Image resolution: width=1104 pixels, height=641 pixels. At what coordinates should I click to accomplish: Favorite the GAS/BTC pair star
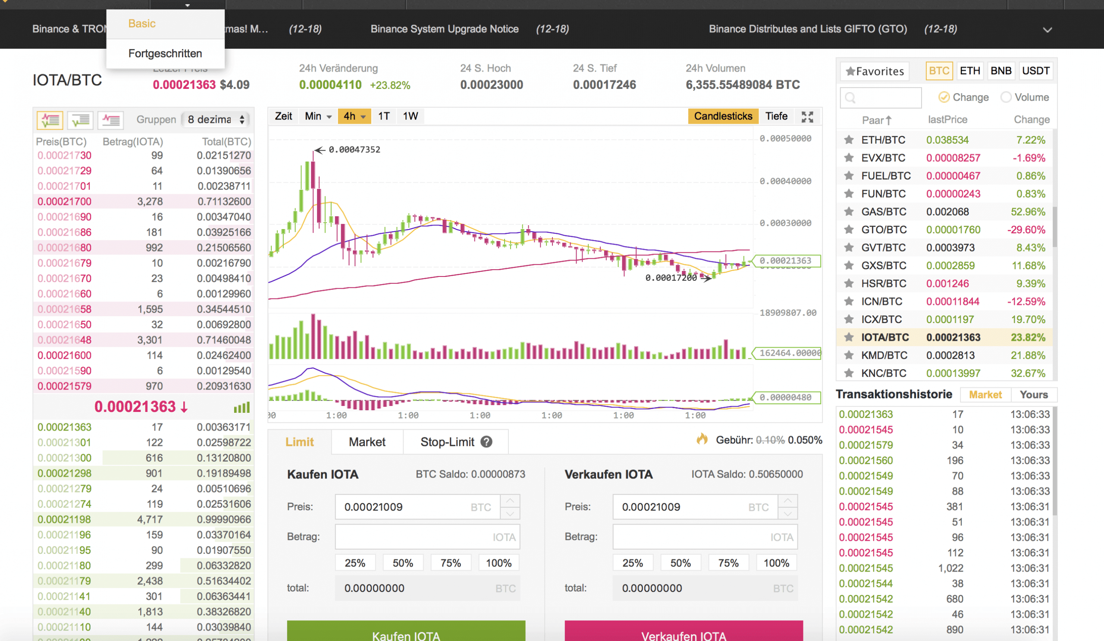tap(849, 212)
